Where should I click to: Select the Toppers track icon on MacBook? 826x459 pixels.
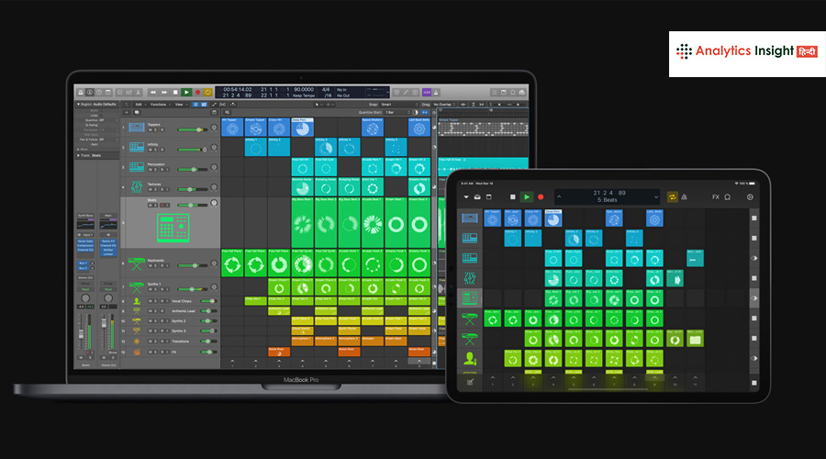click(137, 127)
